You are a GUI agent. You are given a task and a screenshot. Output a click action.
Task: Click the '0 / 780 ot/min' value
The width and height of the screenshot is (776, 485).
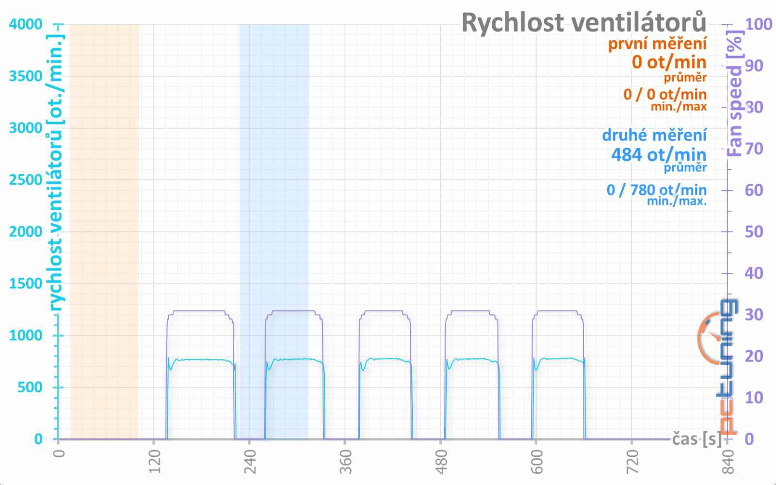click(x=656, y=189)
